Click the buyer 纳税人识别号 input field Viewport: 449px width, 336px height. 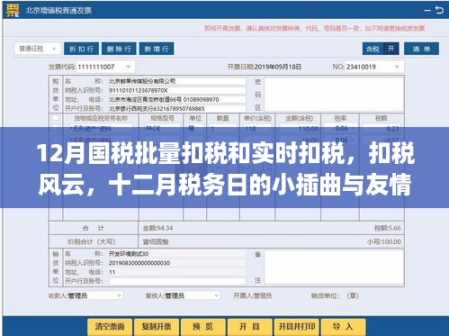click(x=177, y=90)
